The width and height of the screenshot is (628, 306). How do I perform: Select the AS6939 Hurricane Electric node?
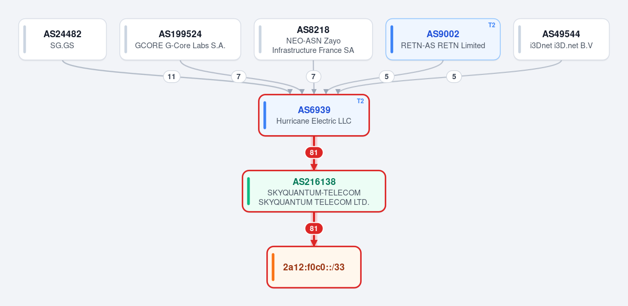pos(314,115)
